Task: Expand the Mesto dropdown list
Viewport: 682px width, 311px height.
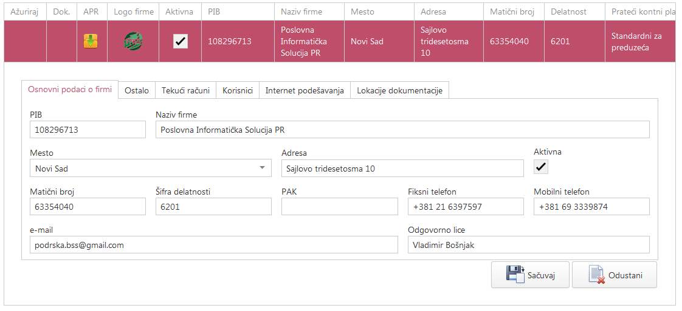Action: click(x=262, y=168)
